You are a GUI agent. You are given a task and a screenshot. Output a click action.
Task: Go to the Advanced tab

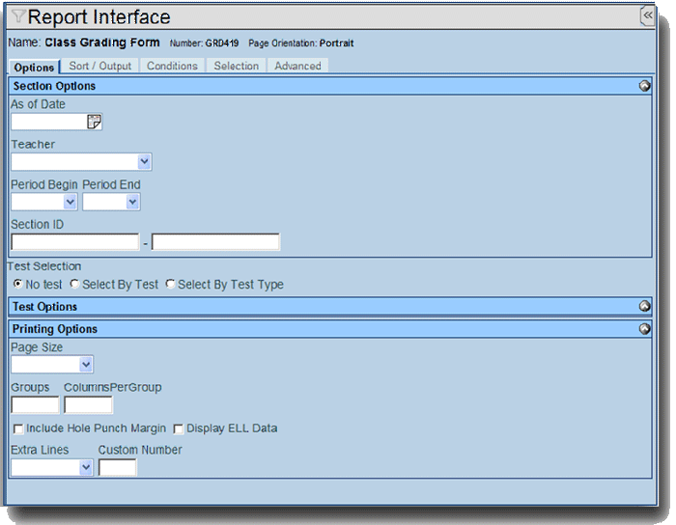[297, 66]
